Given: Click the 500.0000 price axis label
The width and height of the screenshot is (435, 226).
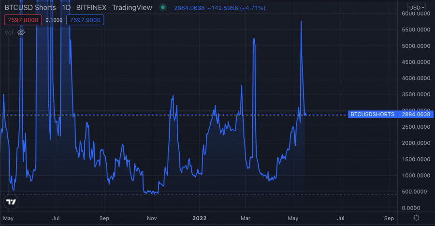Looking at the screenshot, I should (x=415, y=192).
